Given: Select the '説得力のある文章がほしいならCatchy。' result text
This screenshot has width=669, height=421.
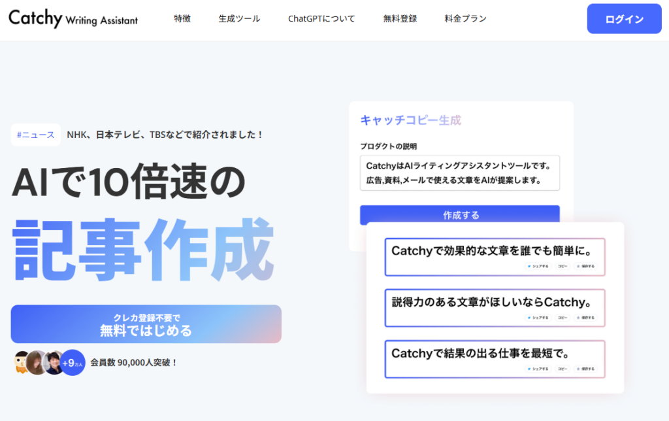Looking at the screenshot, I should tap(492, 302).
